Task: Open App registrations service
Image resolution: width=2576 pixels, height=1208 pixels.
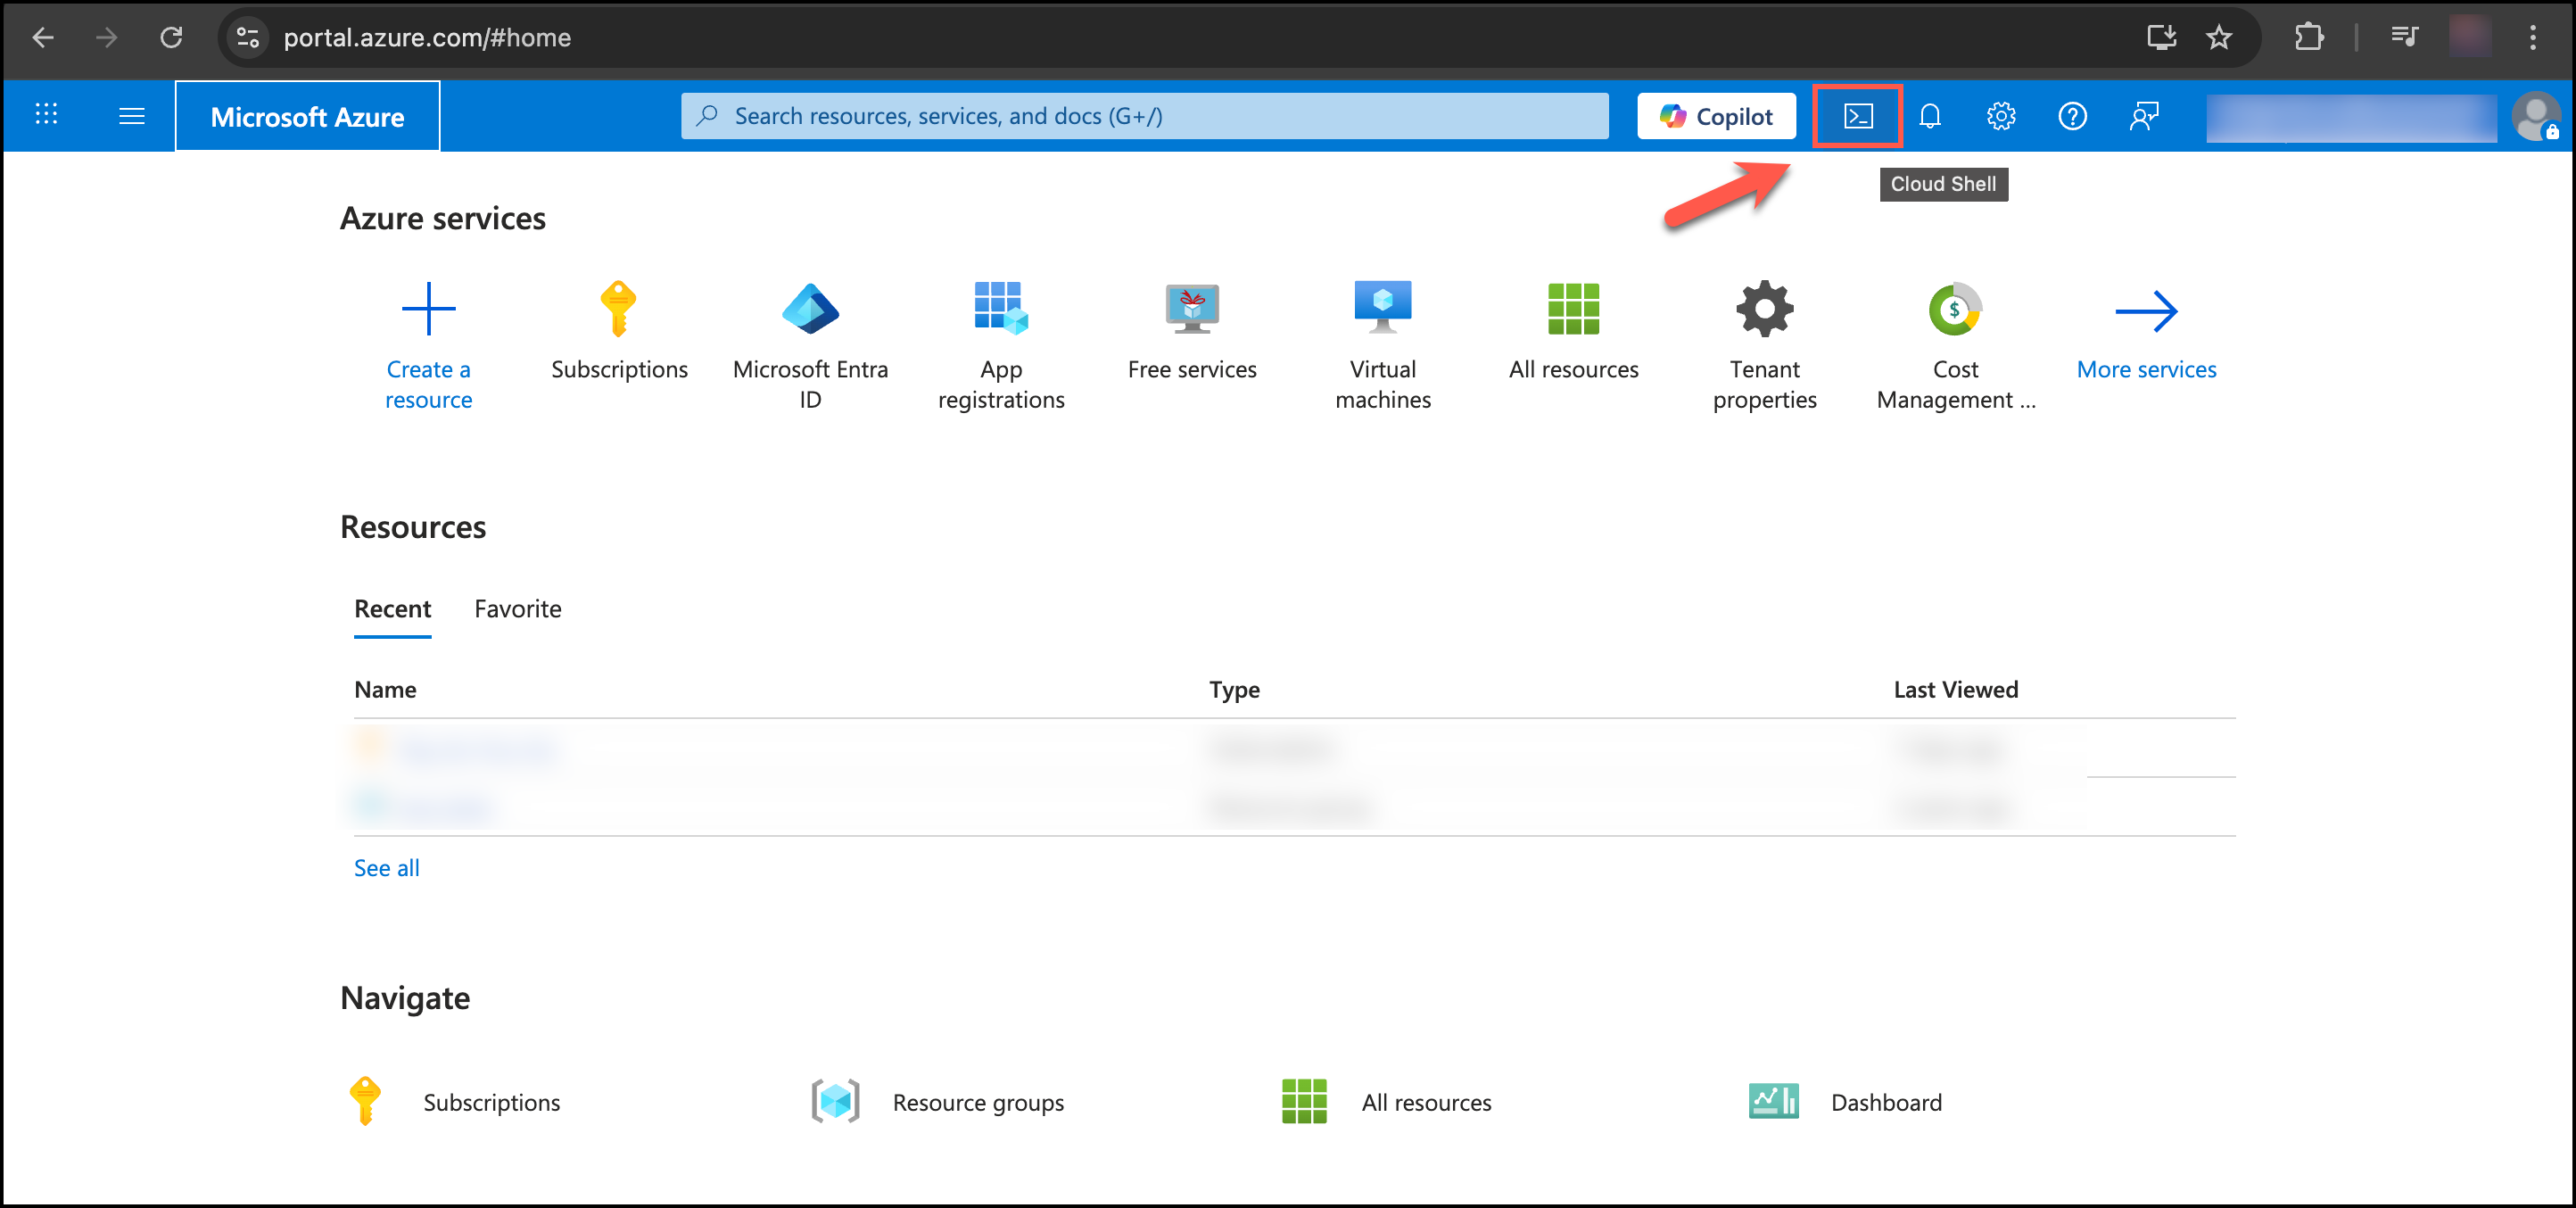Action: (1000, 309)
